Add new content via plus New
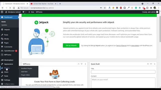Screen dimensions: 161x90 31,12
